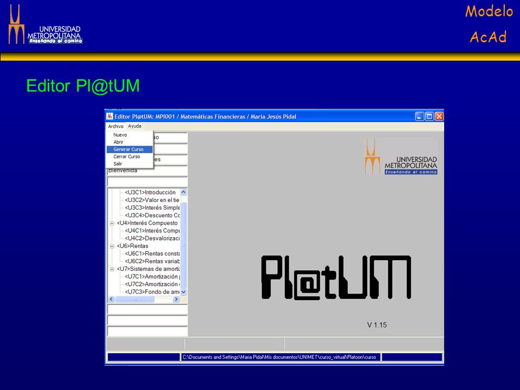Select the <U4>Interés Compuesto unit
520x390 pixels.
[147, 223]
